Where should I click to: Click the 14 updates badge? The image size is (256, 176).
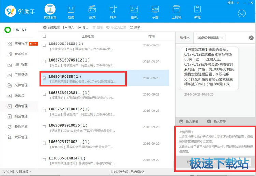tap(33, 44)
